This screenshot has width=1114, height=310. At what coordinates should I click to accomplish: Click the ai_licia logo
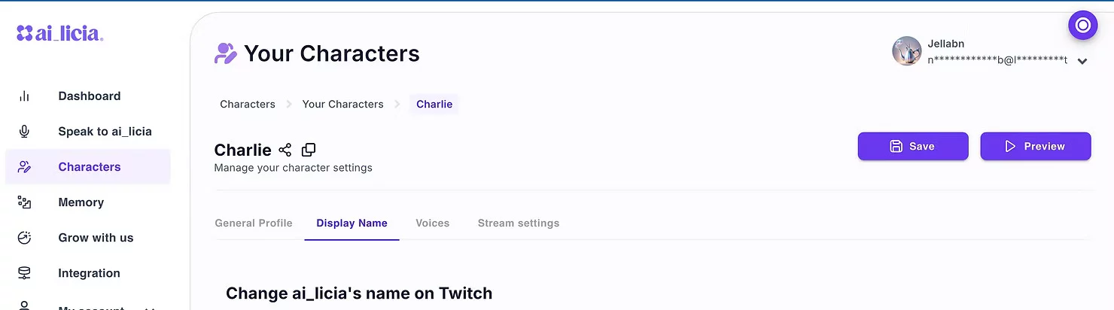(x=60, y=33)
